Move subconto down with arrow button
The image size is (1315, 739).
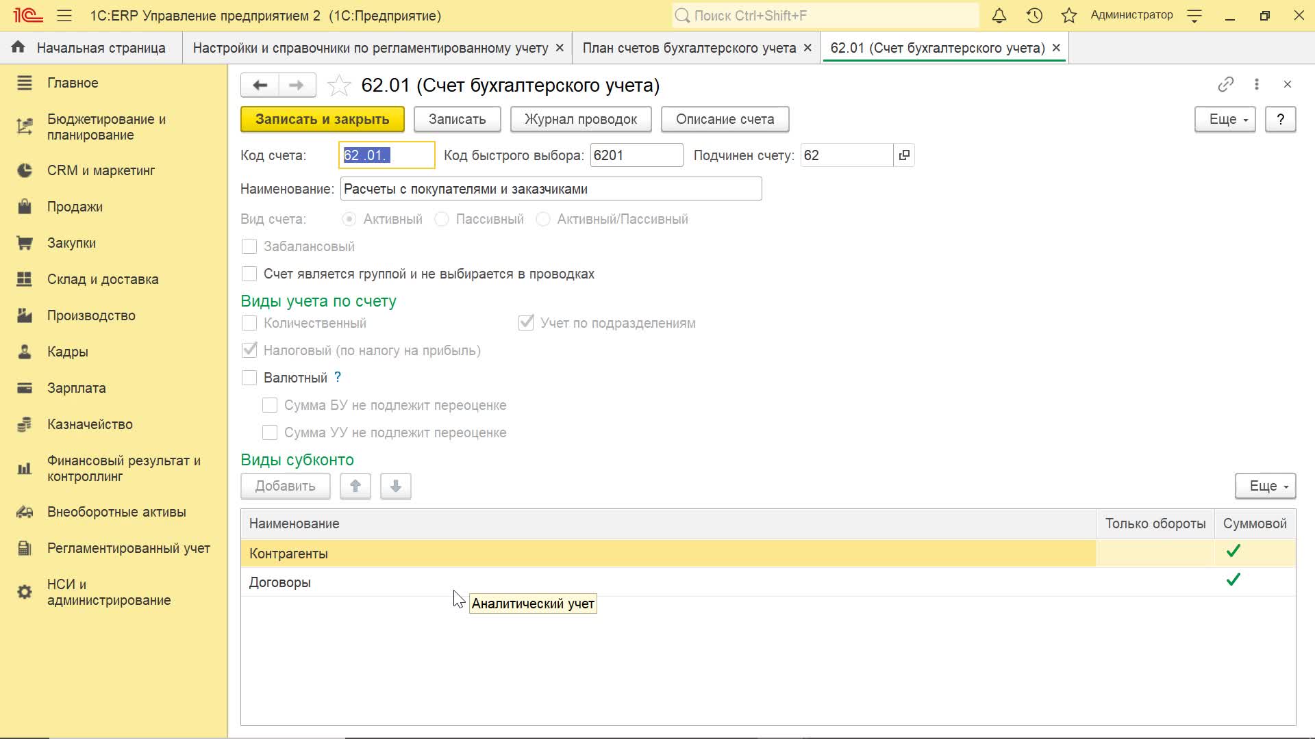pos(396,486)
